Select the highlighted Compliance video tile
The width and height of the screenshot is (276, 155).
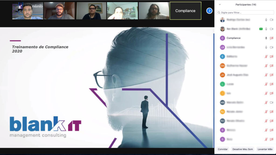click(x=185, y=11)
